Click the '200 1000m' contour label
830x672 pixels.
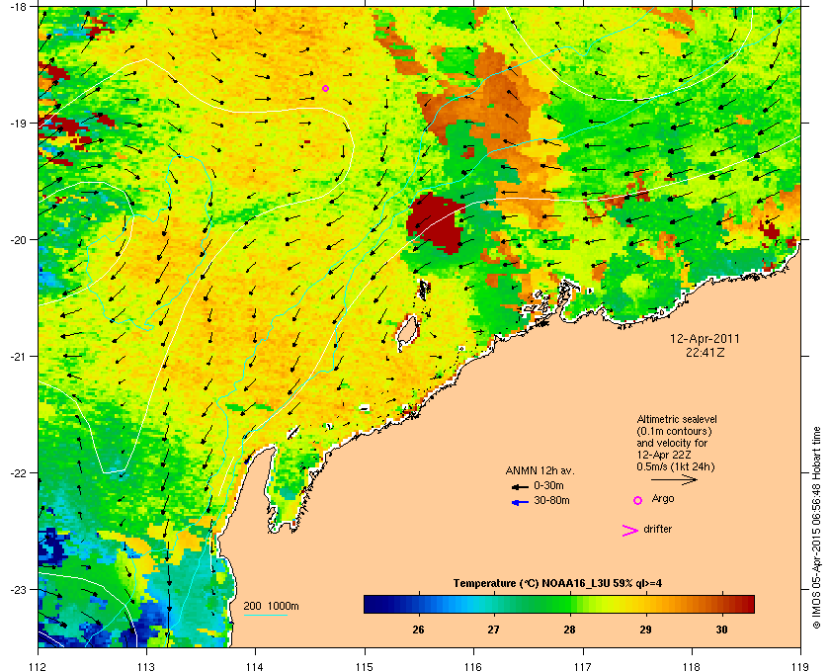pos(271,606)
